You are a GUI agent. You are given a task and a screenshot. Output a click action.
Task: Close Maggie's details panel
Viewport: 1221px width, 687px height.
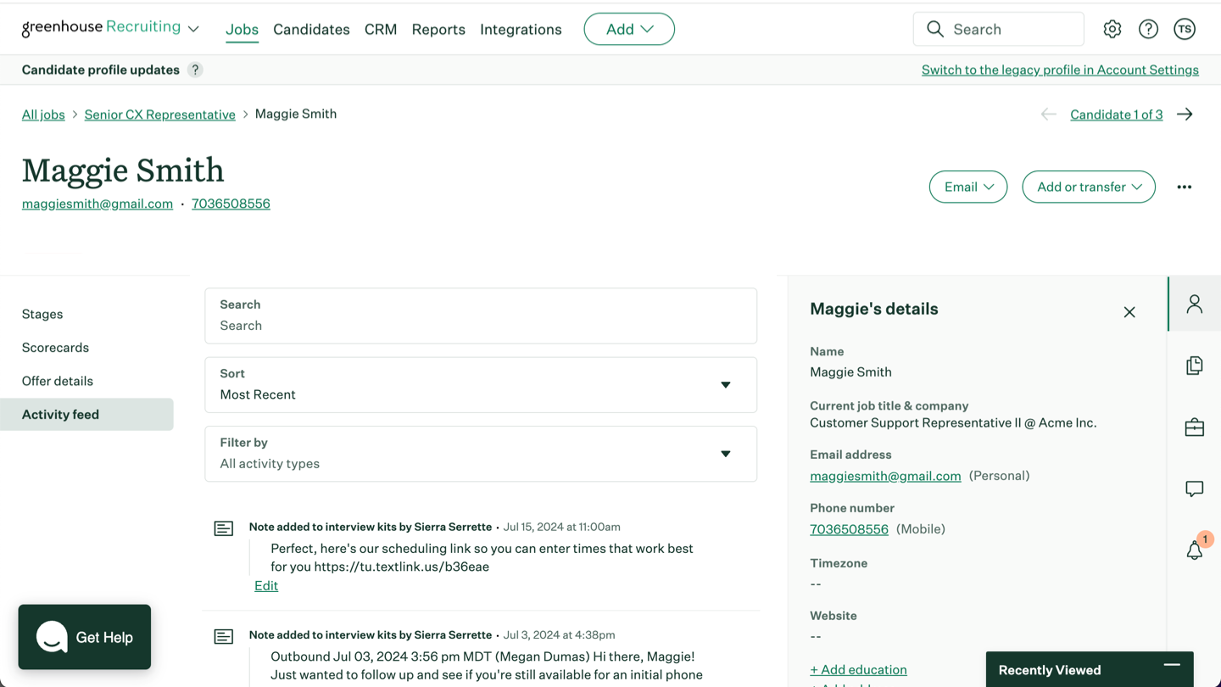(1129, 312)
